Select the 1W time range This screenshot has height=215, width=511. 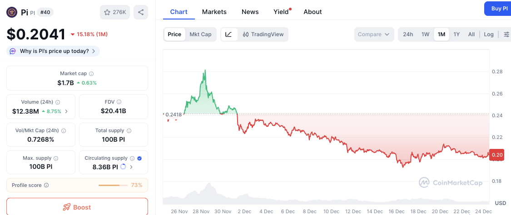[x=425, y=34]
